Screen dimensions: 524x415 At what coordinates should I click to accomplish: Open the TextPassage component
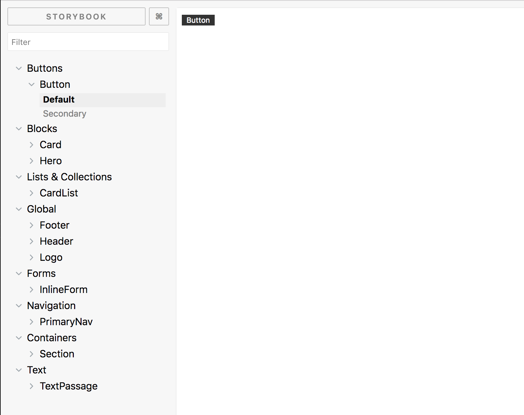[69, 386]
